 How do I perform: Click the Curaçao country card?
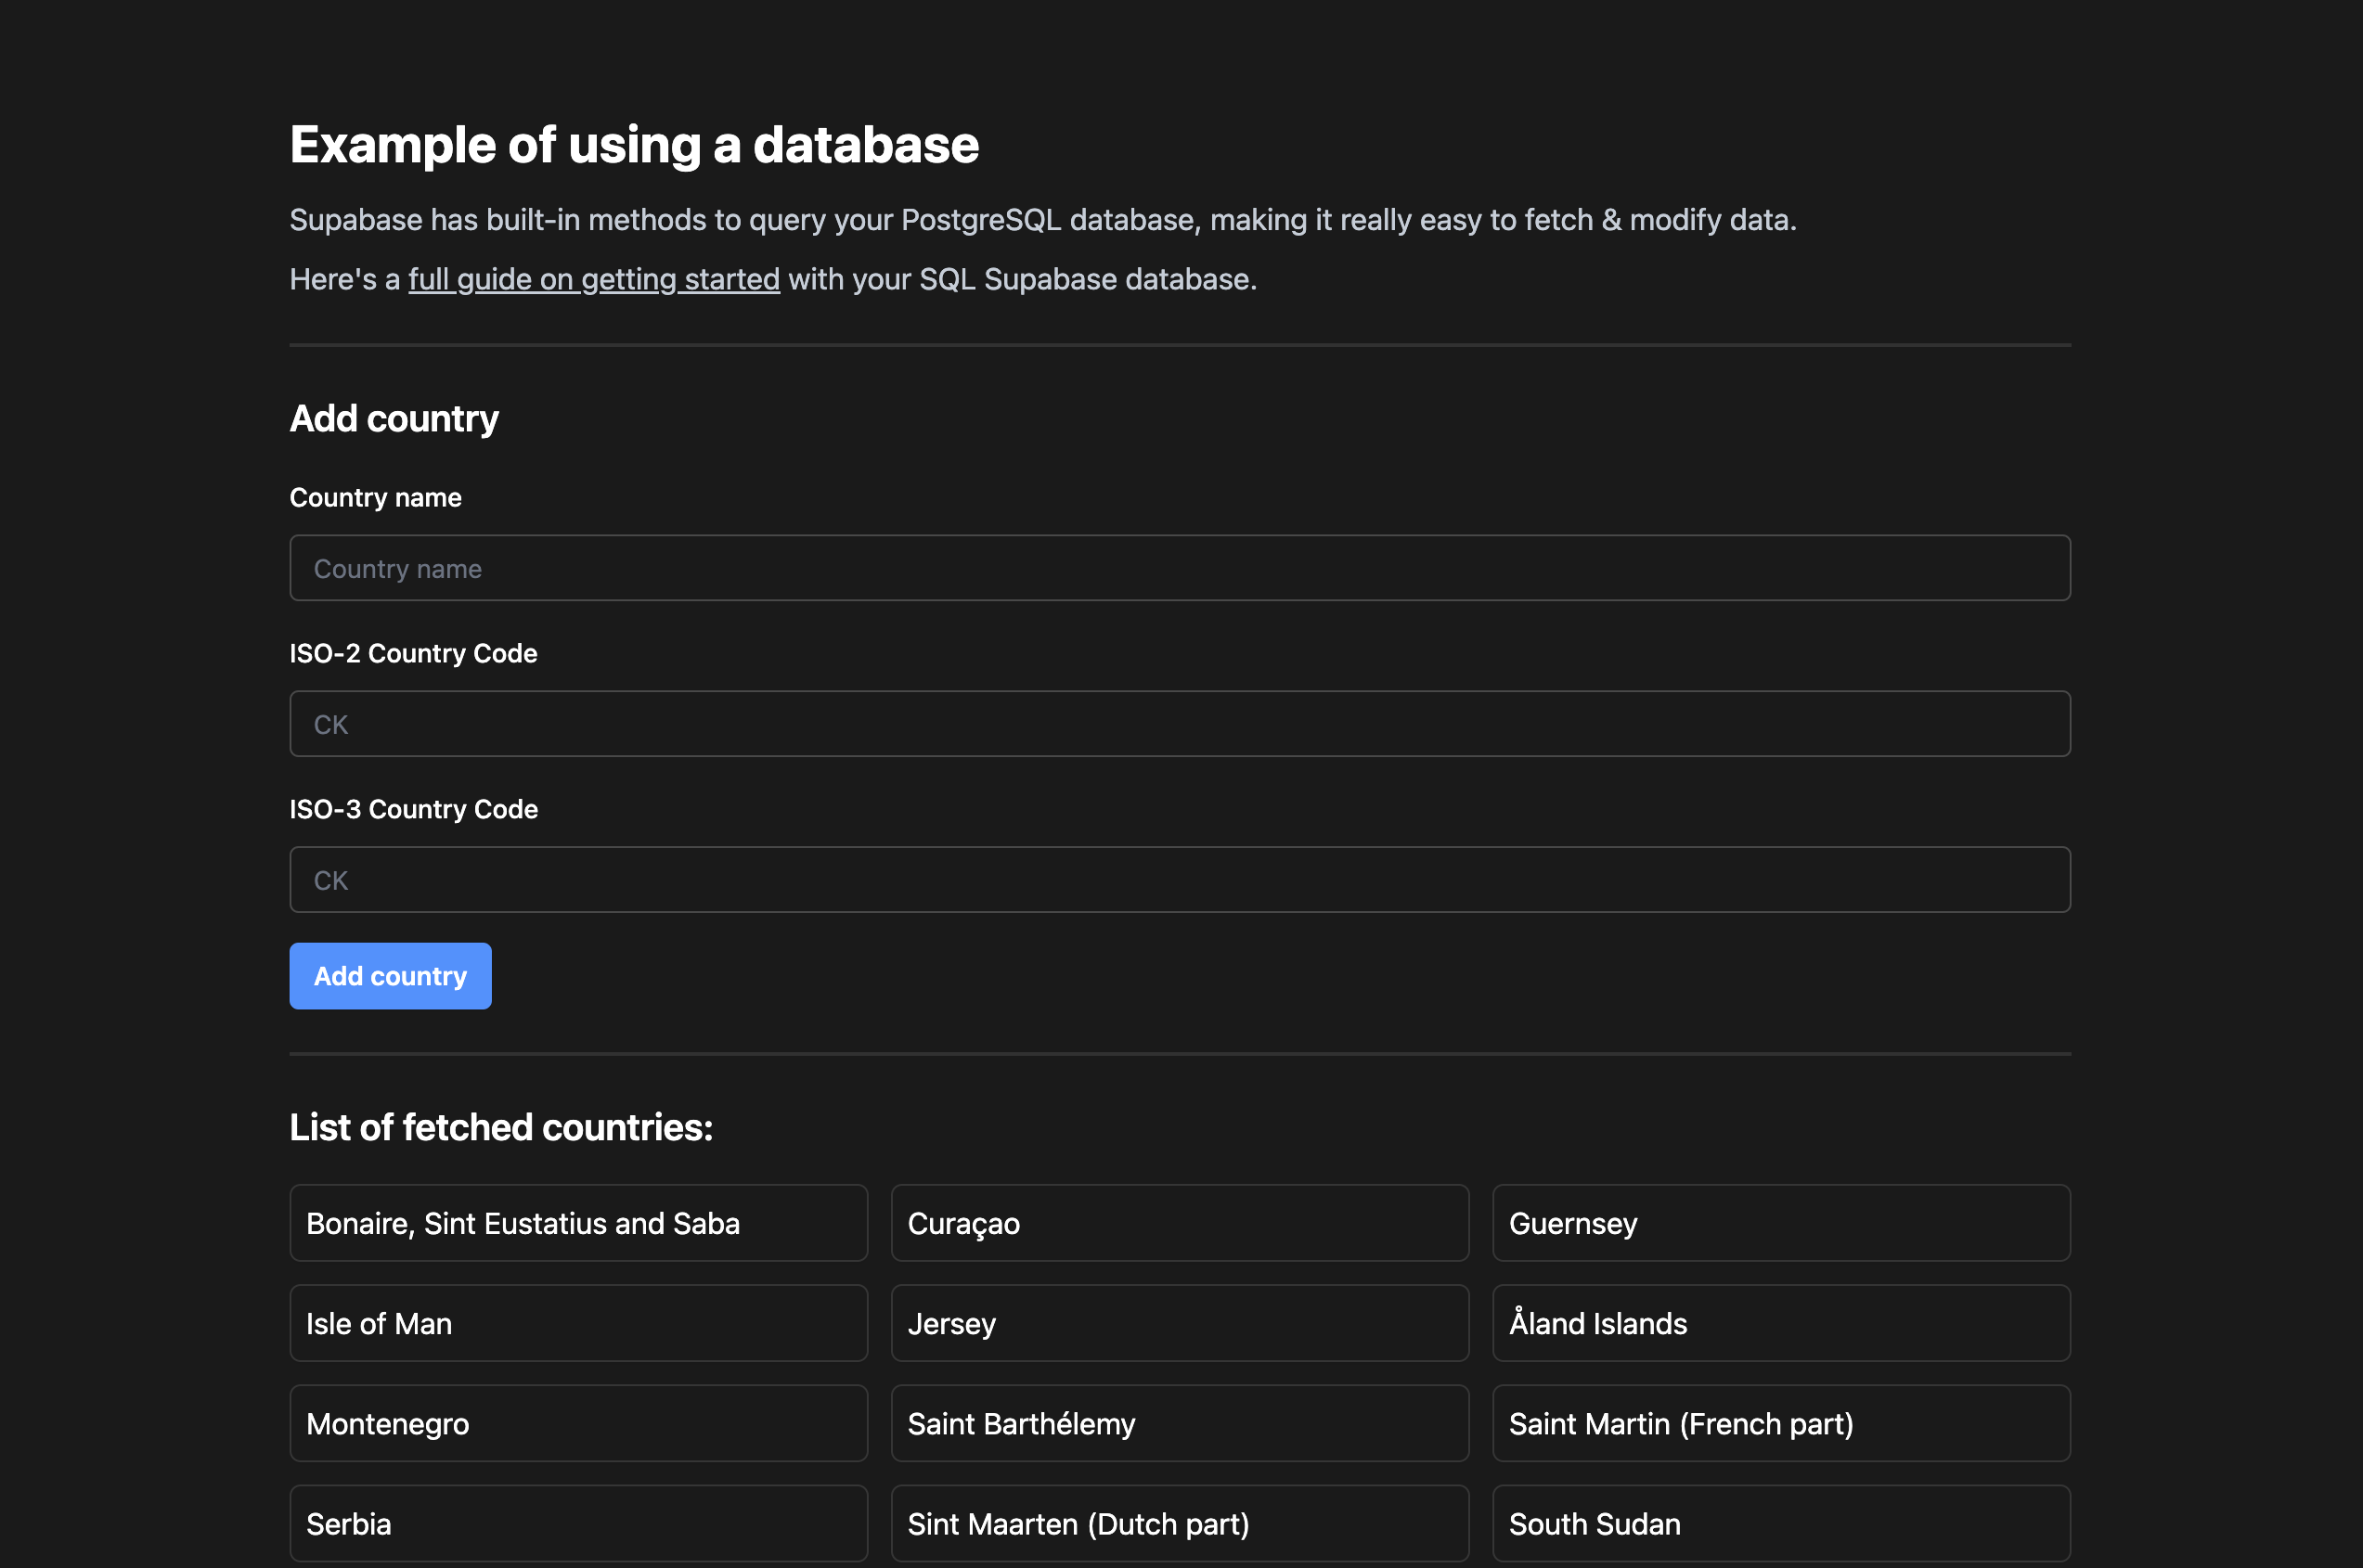point(1180,1223)
